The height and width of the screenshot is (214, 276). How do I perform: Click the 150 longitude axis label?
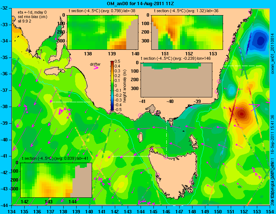[x=218, y=211]
